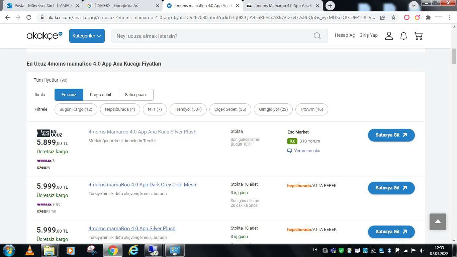457x257 pixels.
Task: Filter by PttAvm (16)
Action: pos(312,109)
